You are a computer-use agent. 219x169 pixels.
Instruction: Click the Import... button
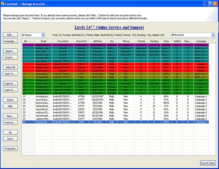tap(10, 51)
